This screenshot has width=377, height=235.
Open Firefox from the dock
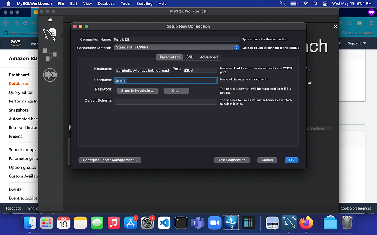[306, 223]
